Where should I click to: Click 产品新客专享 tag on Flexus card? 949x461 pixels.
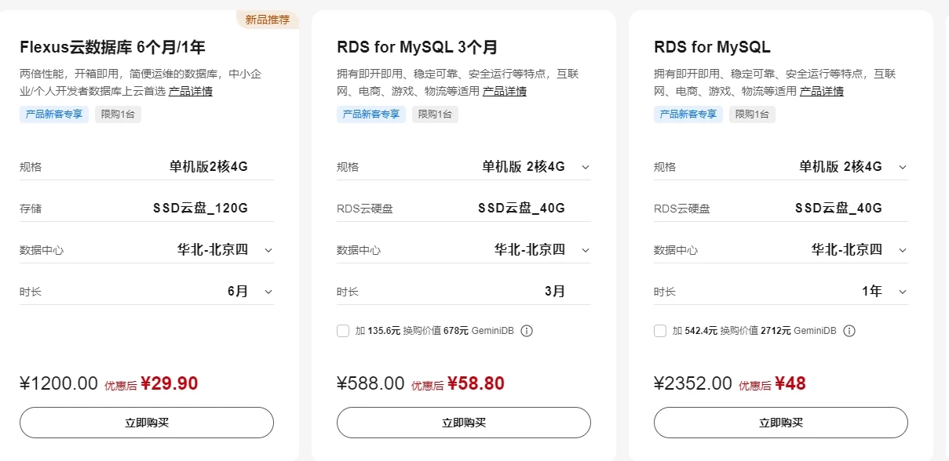click(54, 114)
